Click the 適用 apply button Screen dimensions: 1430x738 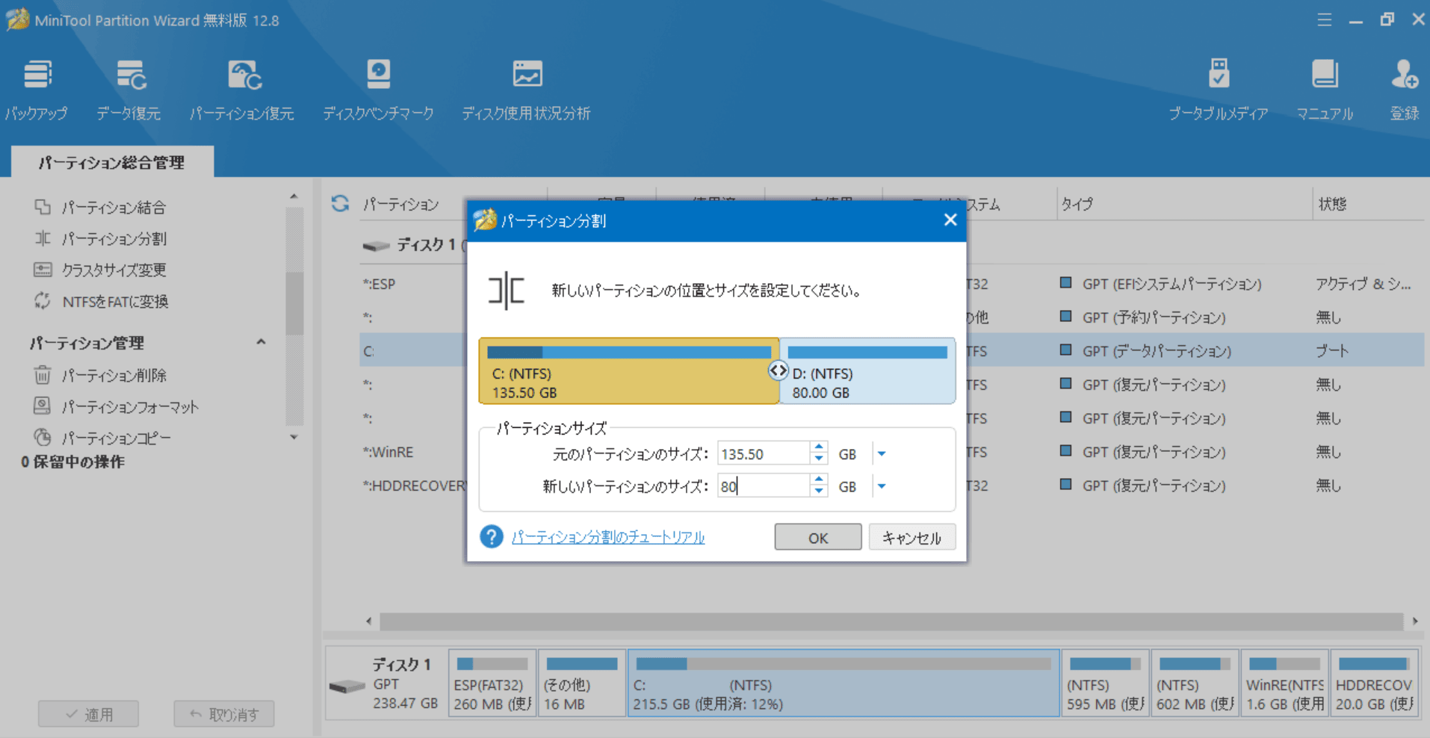[88, 714]
